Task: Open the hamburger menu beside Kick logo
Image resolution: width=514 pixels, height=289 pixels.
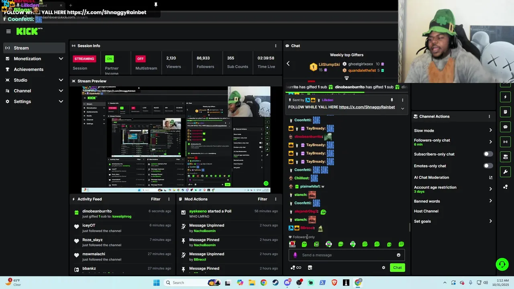Action: point(8,31)
